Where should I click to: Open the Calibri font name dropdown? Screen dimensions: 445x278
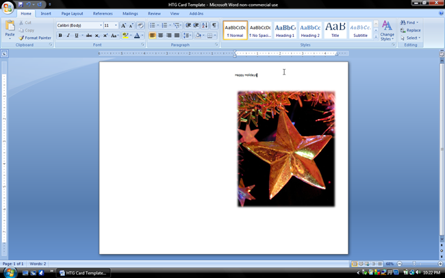coord(79,25)
